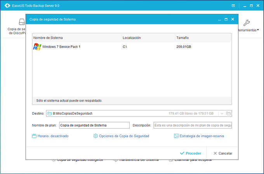The height and width of the screenshot is (174, 264).
Task: Click the X icon beside Cancelar
Action: tap(215, 153)
